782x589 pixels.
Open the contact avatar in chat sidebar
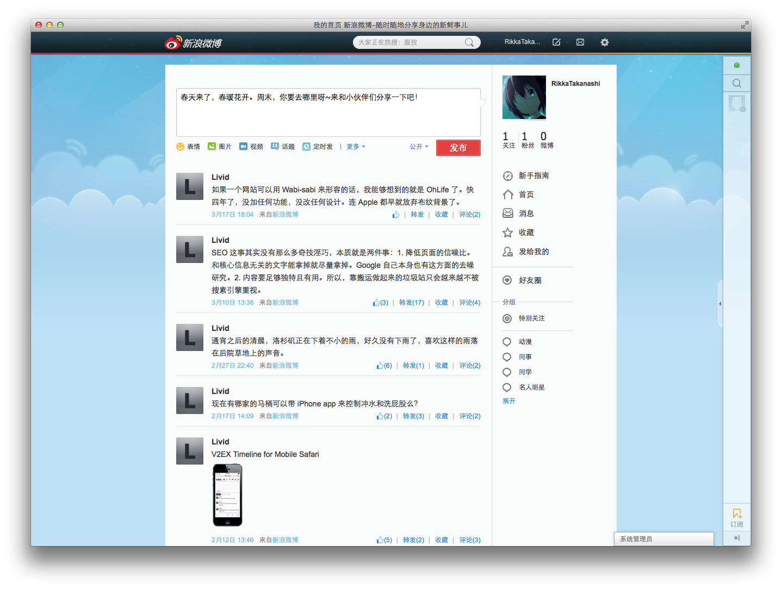[x=737, y=103]
